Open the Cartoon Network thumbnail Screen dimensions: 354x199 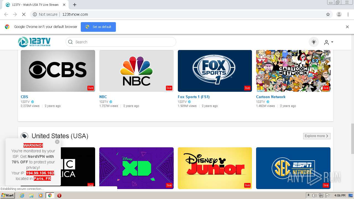pyautogui.click(x=293, y=71)
